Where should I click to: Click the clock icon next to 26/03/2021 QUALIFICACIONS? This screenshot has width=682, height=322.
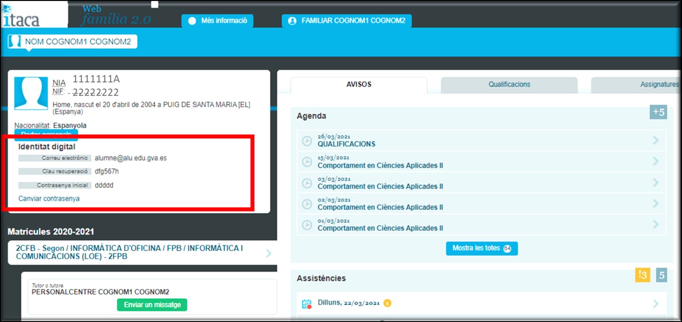(x=307, y=141)
